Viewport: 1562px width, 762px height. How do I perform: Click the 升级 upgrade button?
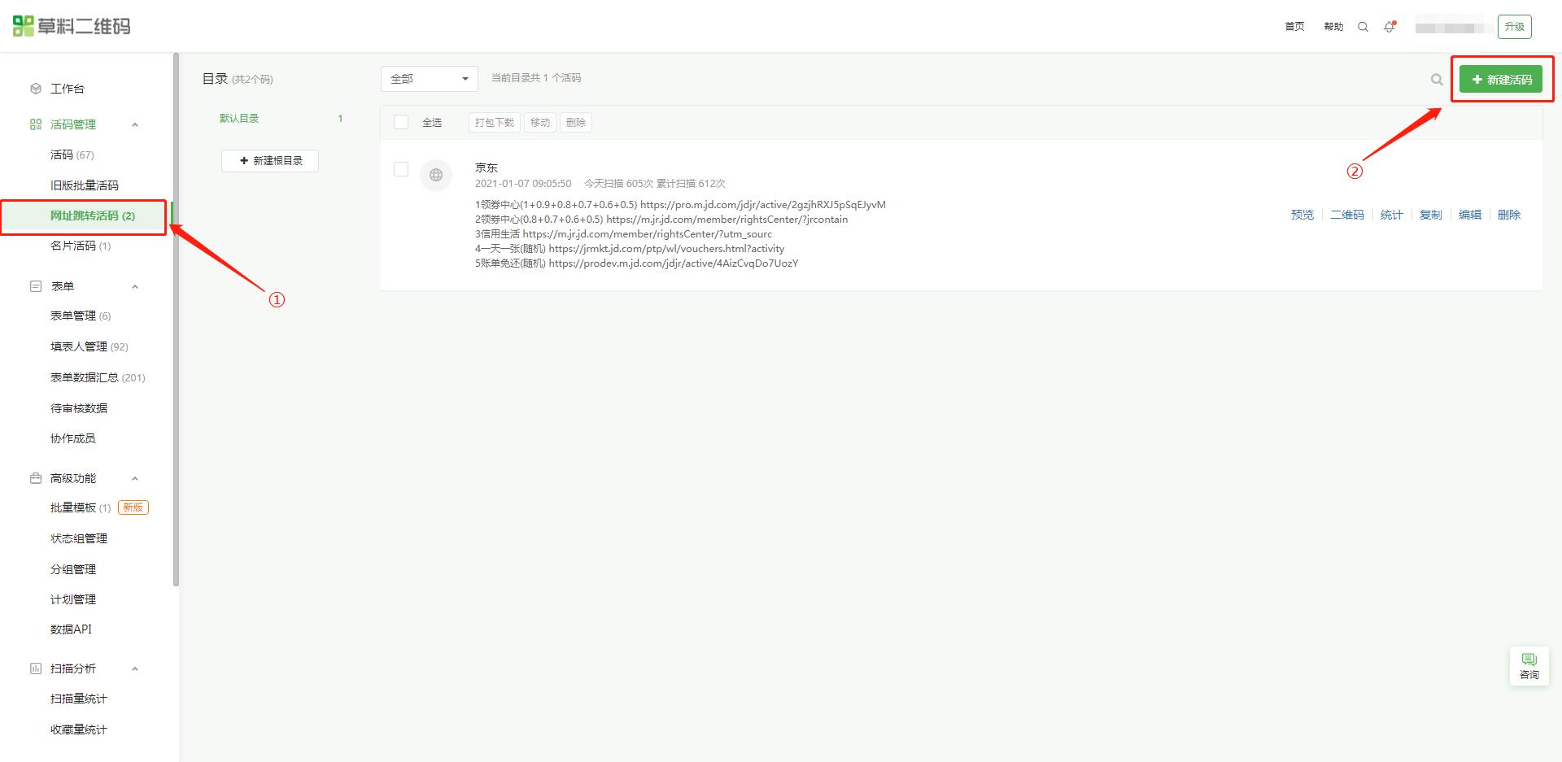1514,27
